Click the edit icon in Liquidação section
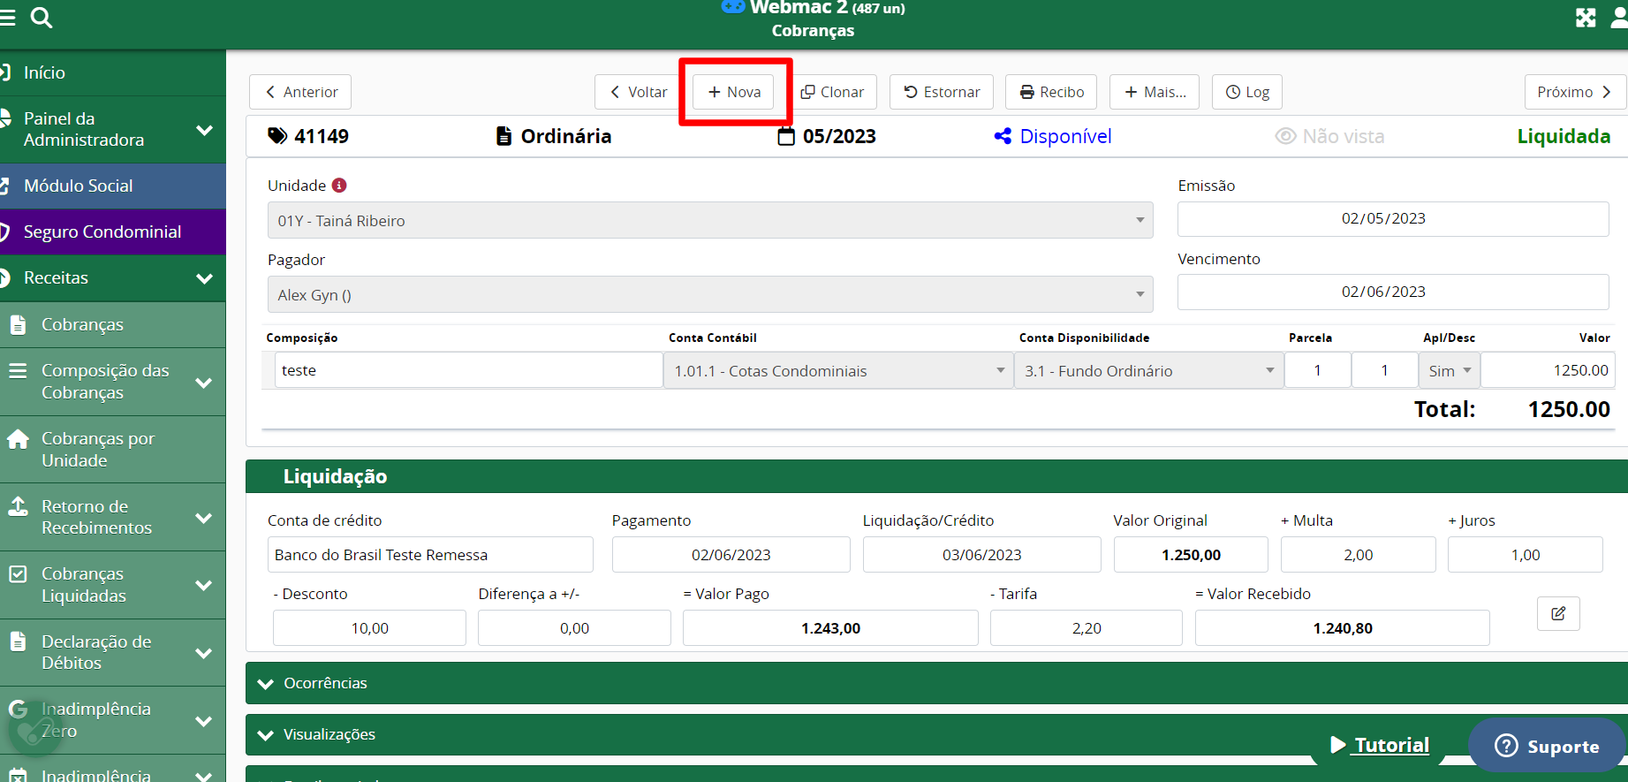 click(1558, 613)
